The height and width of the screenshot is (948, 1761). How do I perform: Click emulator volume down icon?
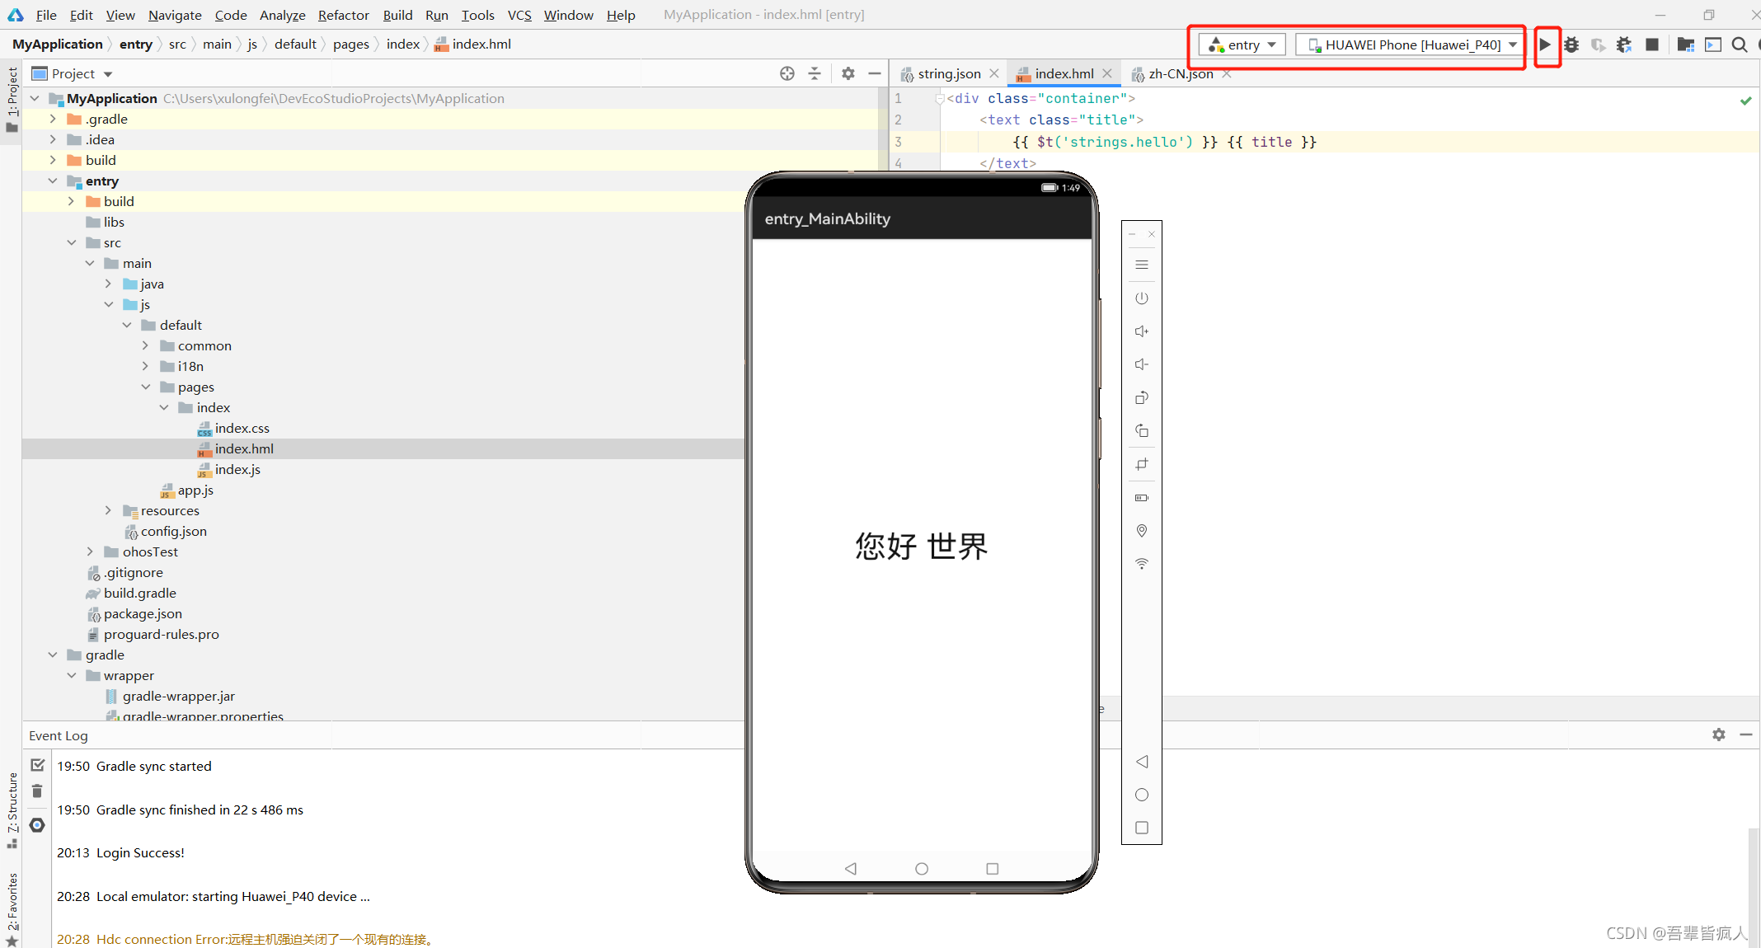(x=1142, y=364)
